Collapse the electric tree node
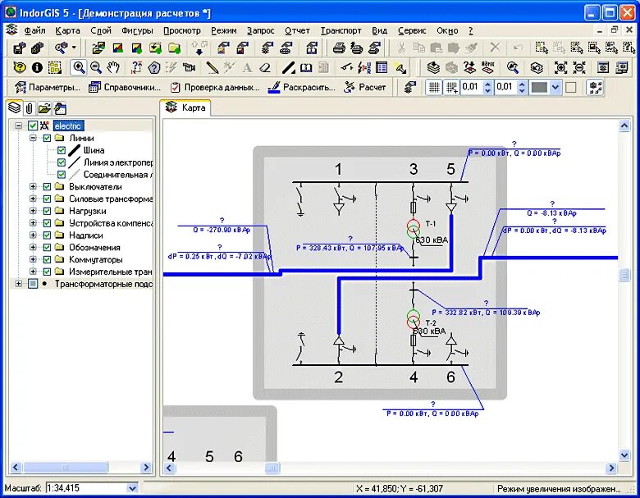The width and height of the screenshot is (640, 498). tap(18, 126)
